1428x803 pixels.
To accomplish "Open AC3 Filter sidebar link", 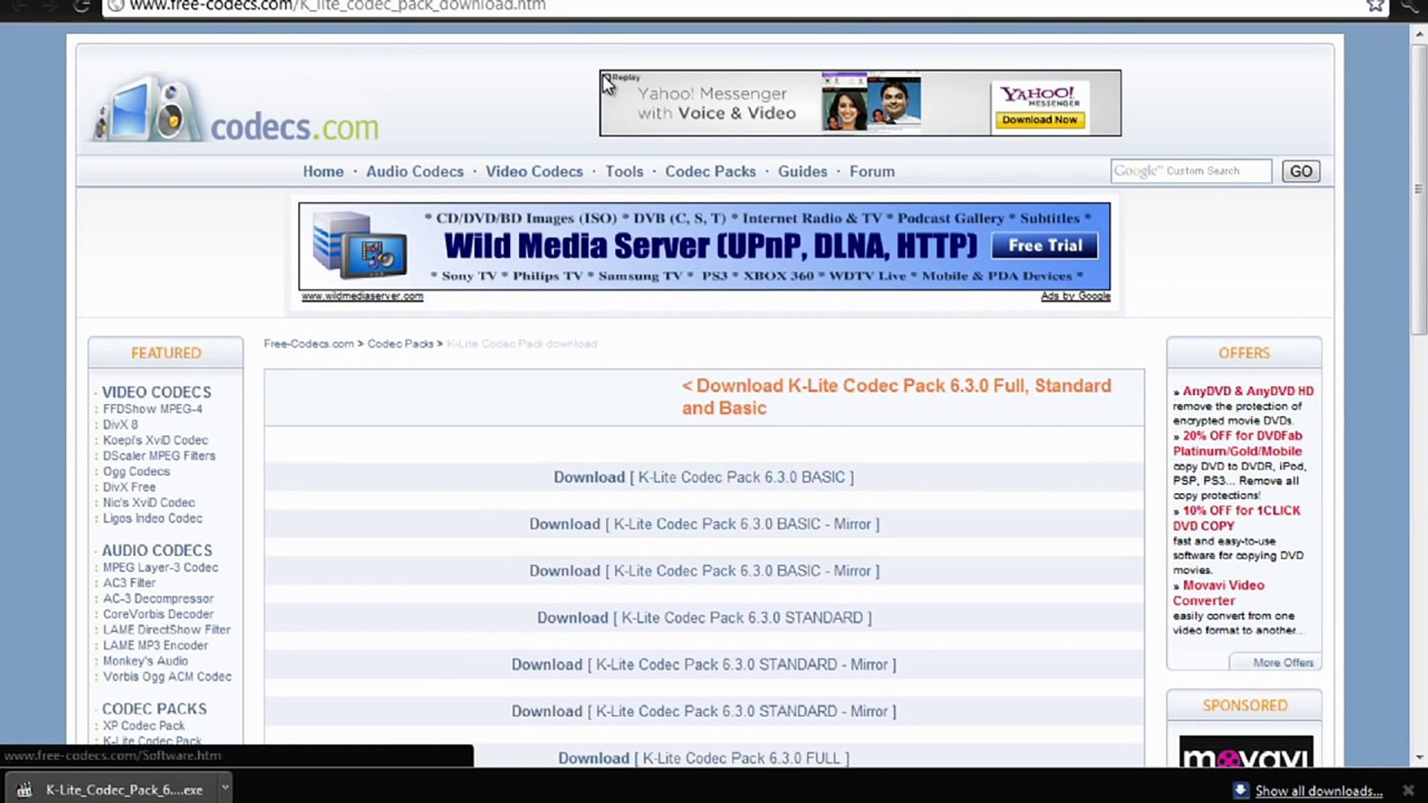I will pos(129,583).
